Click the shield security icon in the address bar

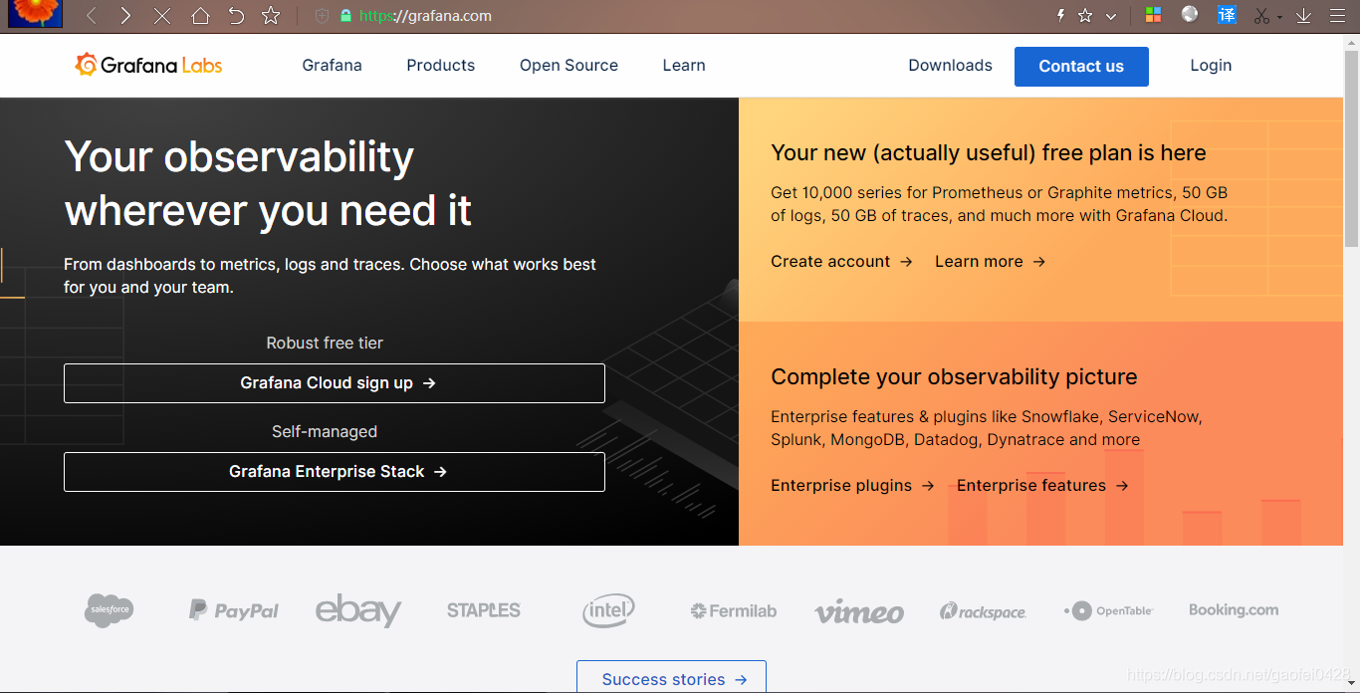tap(322, 16)
